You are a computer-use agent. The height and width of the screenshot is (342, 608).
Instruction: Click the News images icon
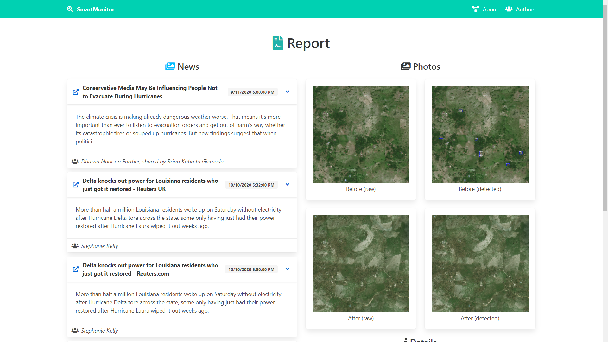tap(170, 66)
